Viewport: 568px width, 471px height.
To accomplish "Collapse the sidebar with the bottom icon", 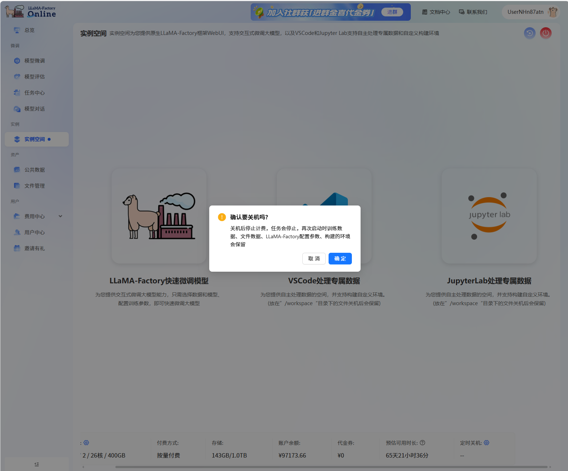I will 36,464.
